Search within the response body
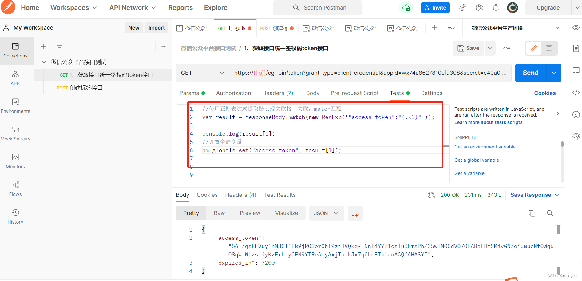Viewport: 582px width, 281px height. click(550, 213)
